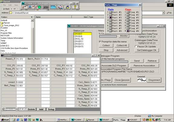Click the Show Desktop quick launch icon
The image size is (174, 122).
14,120
